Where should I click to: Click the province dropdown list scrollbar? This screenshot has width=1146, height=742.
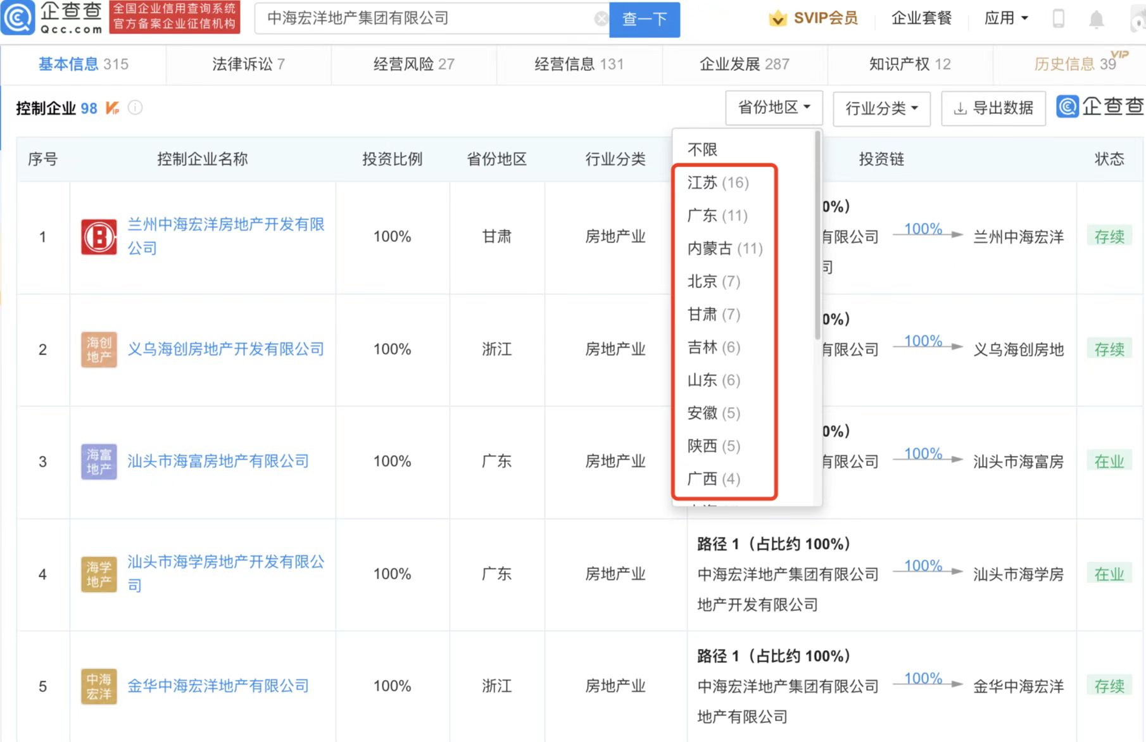pyautogui.click(x=817, y=234)
